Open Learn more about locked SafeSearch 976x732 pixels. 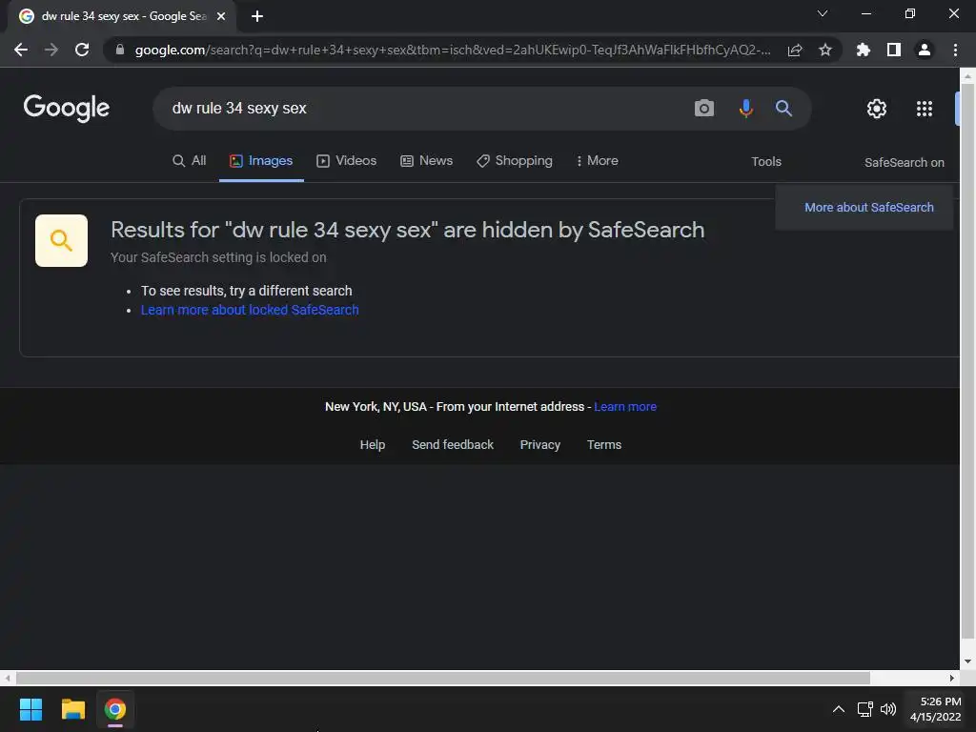coord(250,310)
